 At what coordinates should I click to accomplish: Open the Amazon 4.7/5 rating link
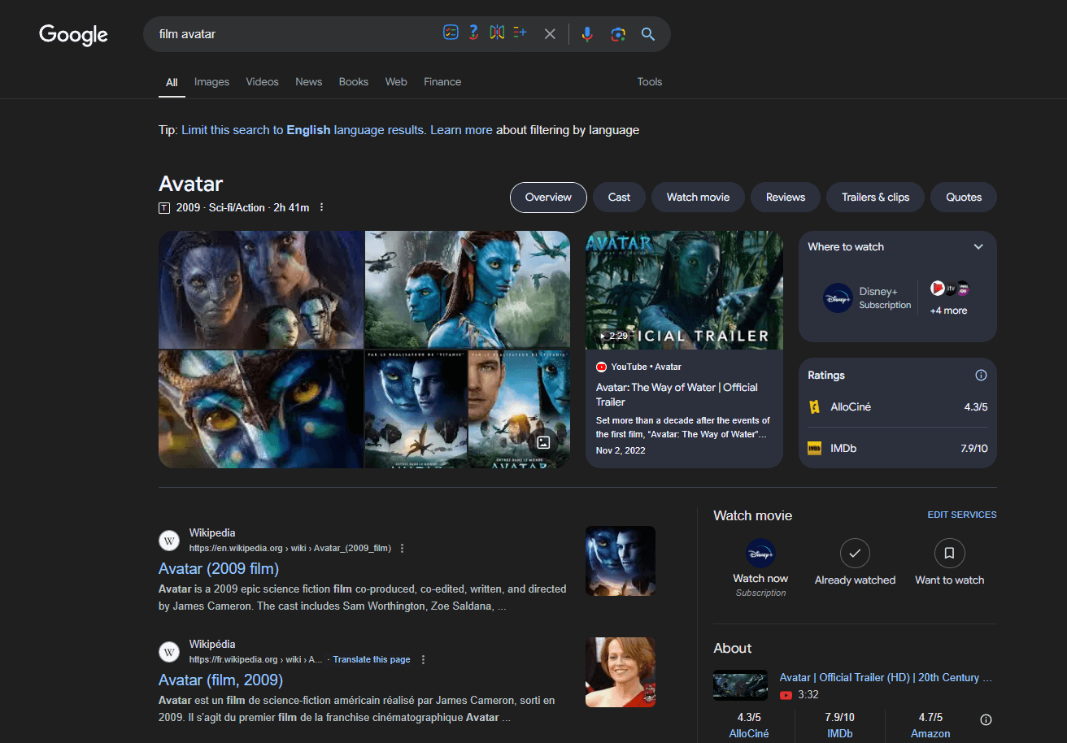[x=930, y=725]
